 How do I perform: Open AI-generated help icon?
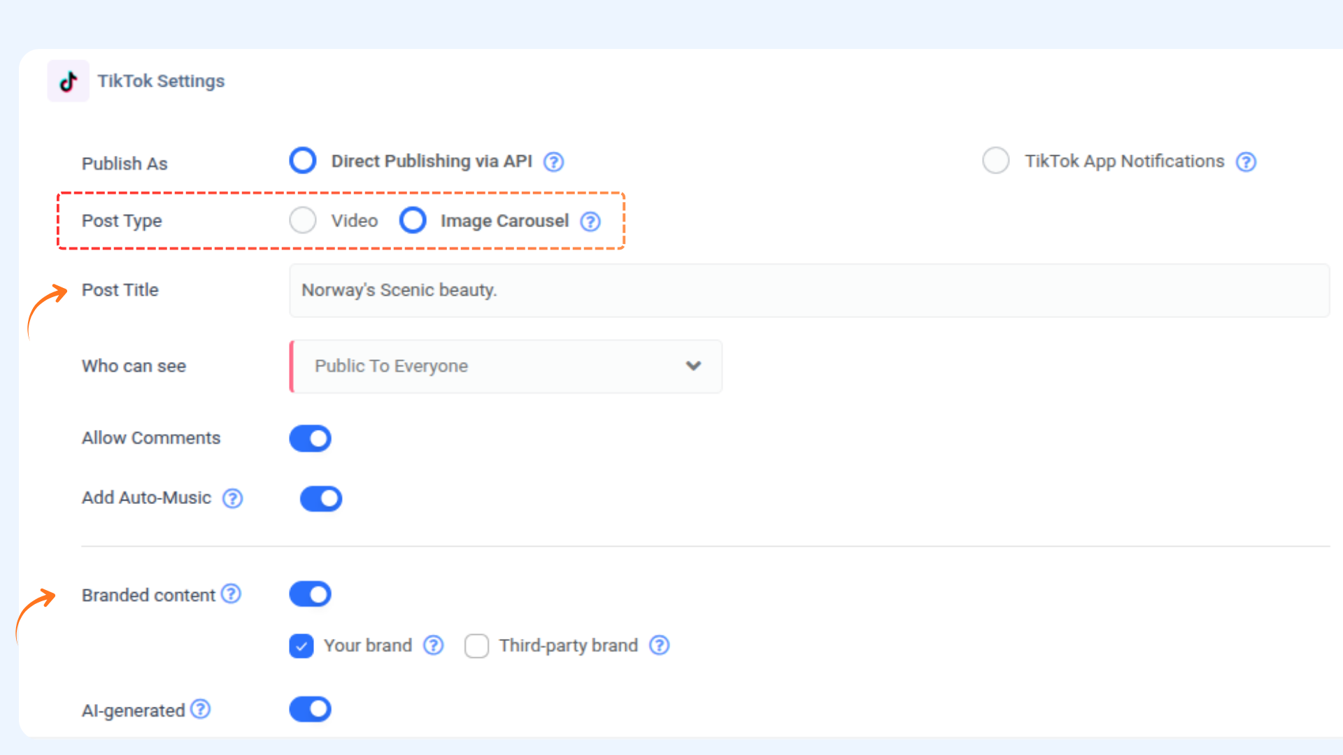(201, 710)
